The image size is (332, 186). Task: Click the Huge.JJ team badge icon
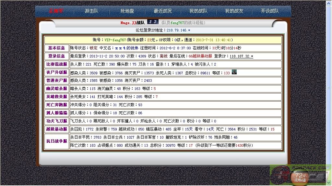click(x=153, y=22)
